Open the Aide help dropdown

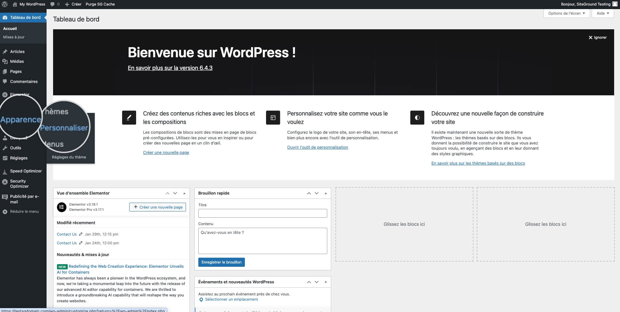pos(603,13)
